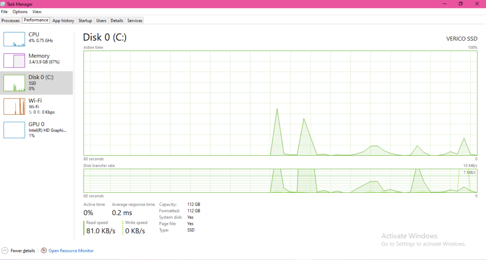486x260 pixels.
Task: Open the File menu
Action: pos(4,12)
